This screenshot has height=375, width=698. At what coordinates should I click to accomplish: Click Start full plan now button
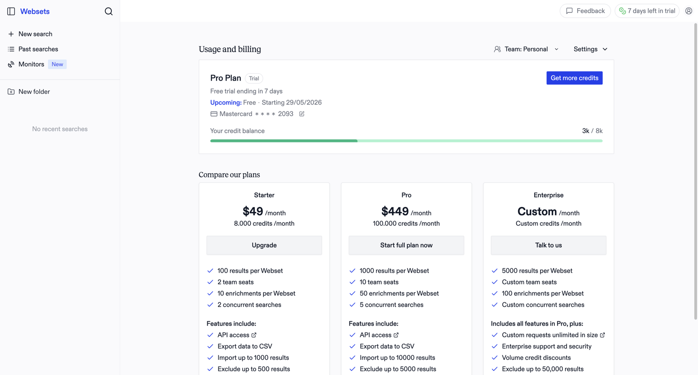[406, 245]
